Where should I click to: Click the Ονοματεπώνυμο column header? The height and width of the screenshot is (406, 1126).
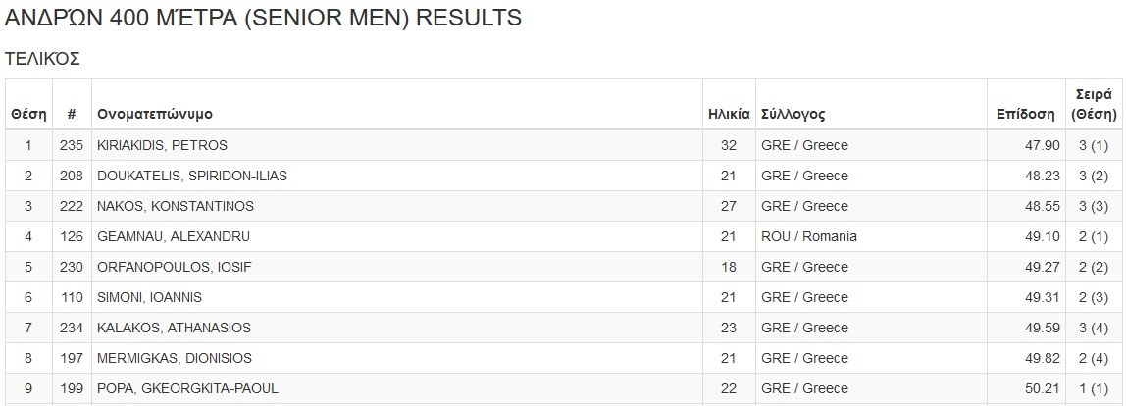tap(155, 114)
